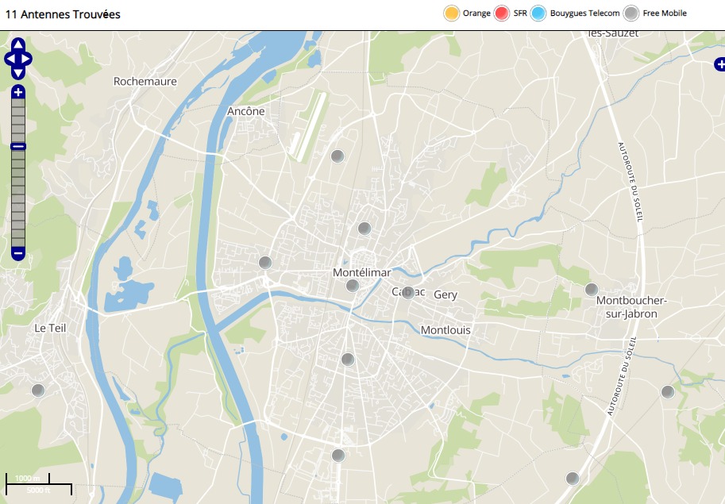725x504 pixels.
Task: Click the Gery place label
Action: click(x=445, y=294)
